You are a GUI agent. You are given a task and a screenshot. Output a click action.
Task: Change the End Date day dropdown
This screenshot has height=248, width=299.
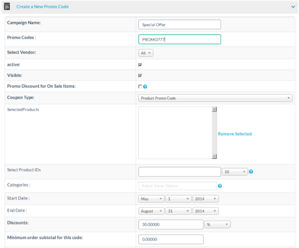[x=178, y=211]
